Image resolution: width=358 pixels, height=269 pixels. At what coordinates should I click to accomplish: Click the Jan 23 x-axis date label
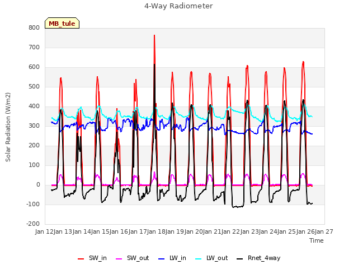249,232
